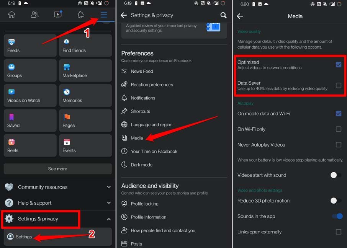The width and height of the screenshot is (347, 248).
Task: Open the hamburger menu tab
Action: pyautogui.click(x=104, y=15)
